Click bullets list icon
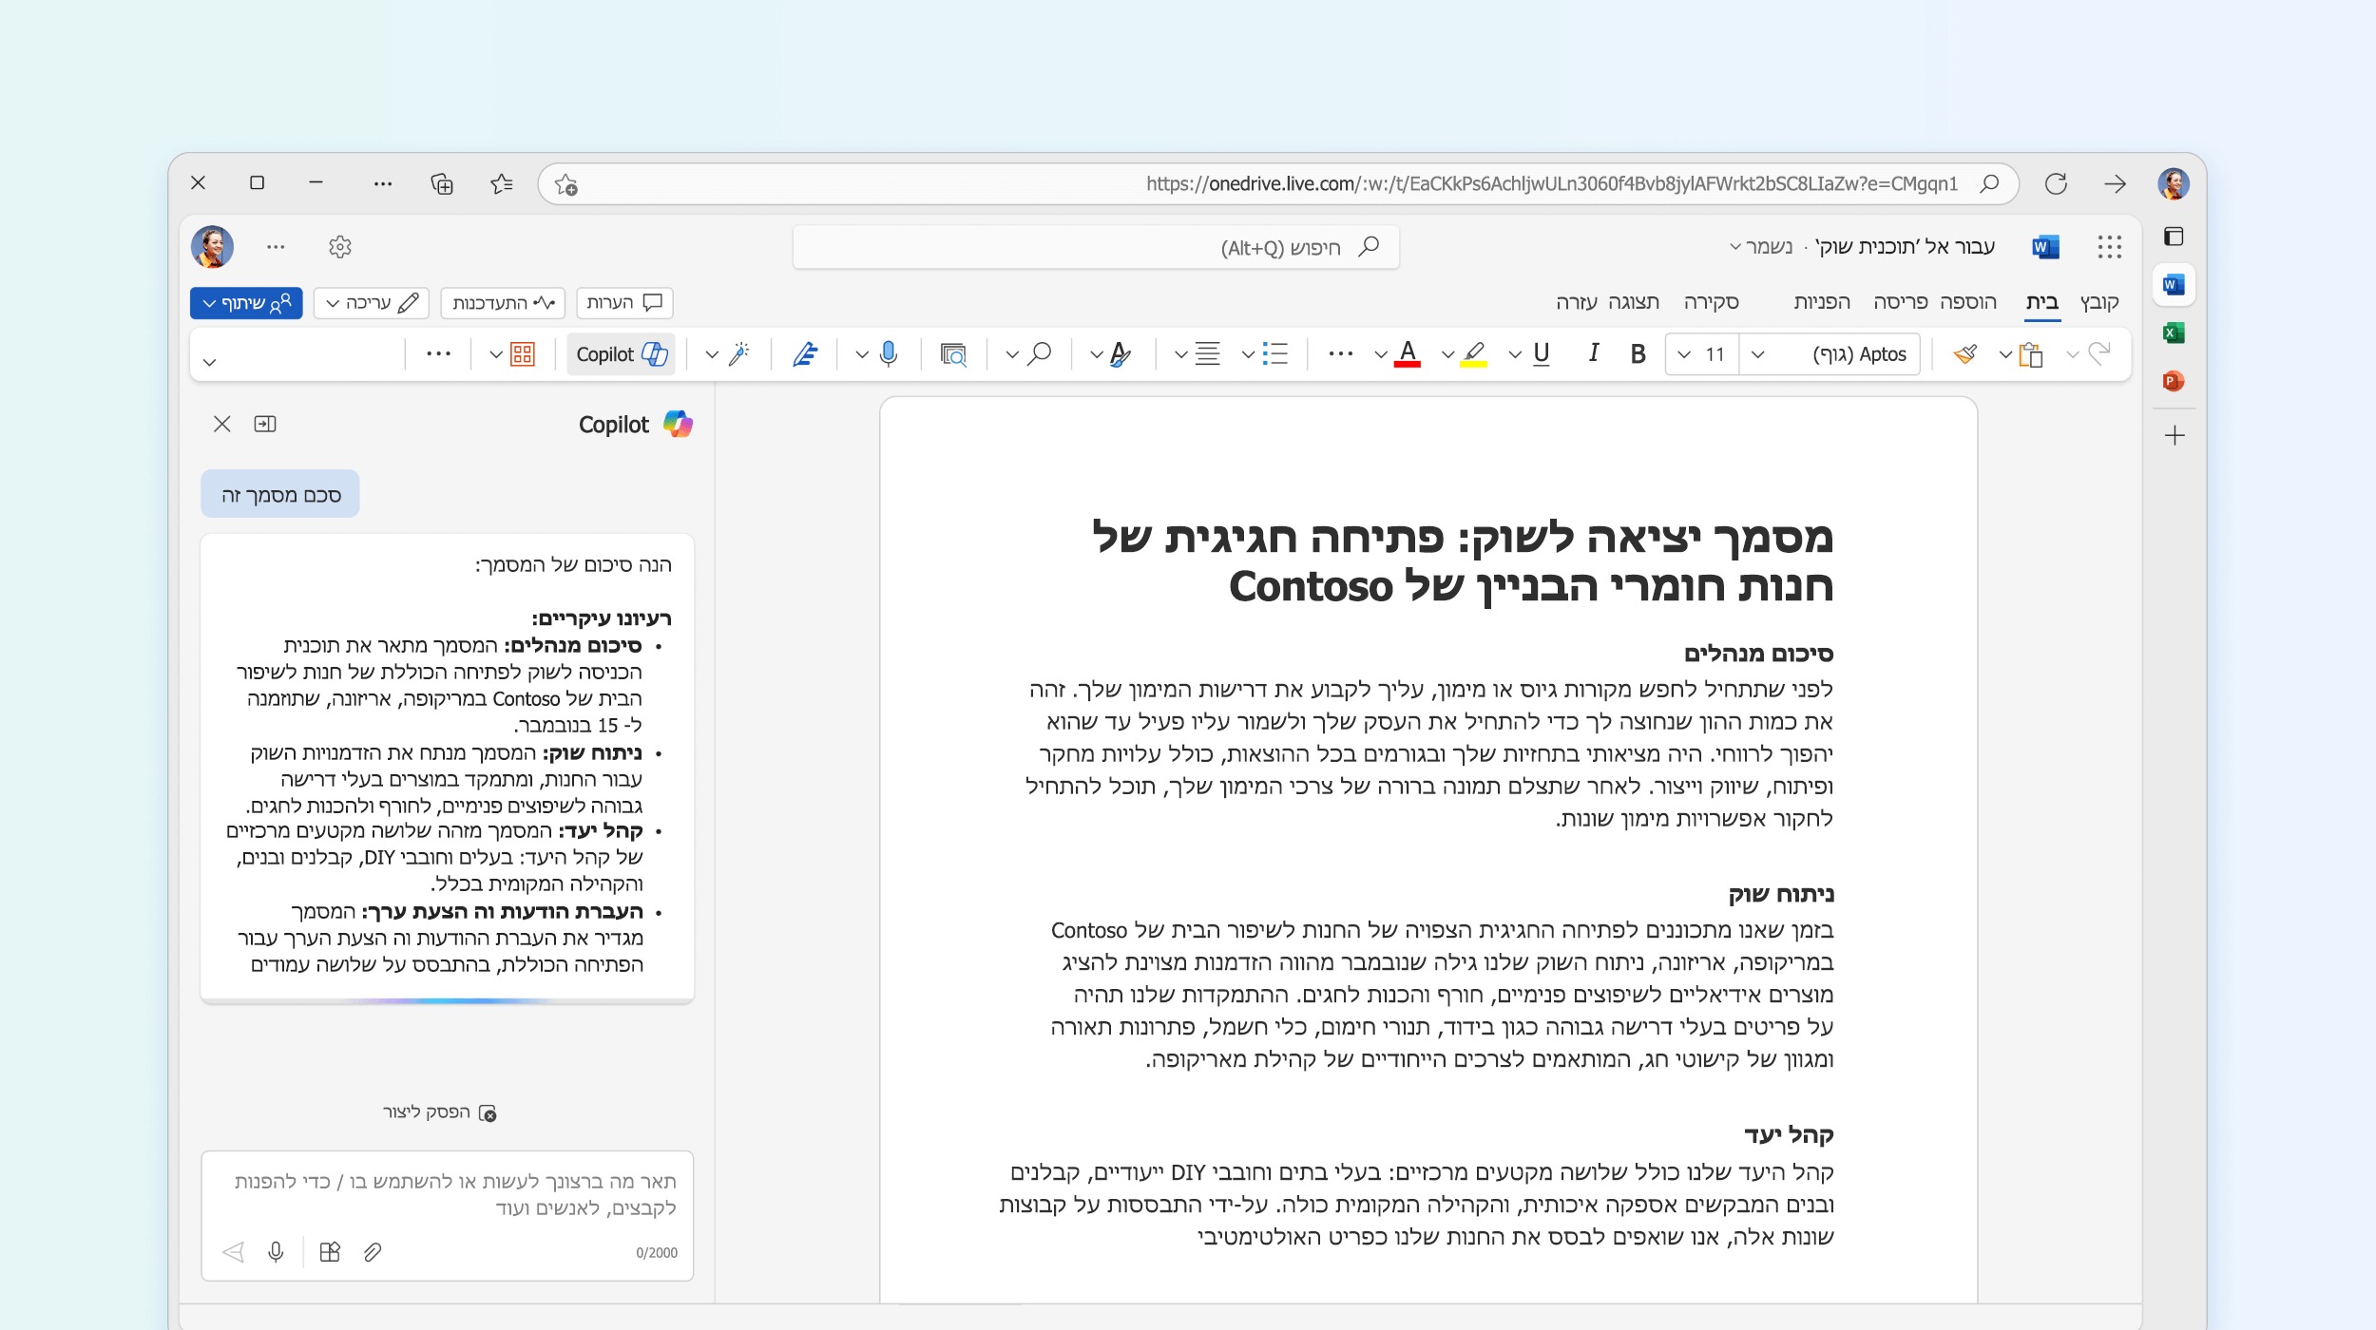 [x=1275, y=354]
